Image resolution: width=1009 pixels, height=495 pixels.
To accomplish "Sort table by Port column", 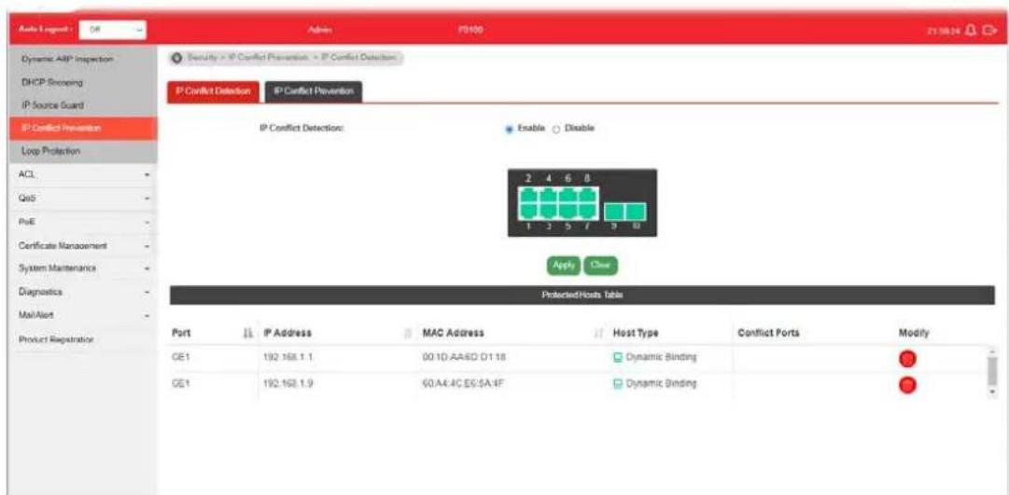I will coord(247,333).
